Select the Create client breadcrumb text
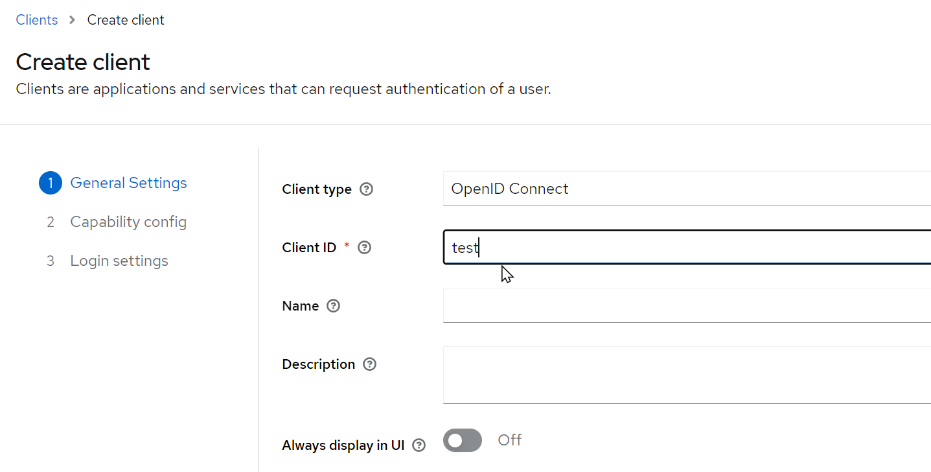This screenshot has width=931, height=472. tap(126, 20)
